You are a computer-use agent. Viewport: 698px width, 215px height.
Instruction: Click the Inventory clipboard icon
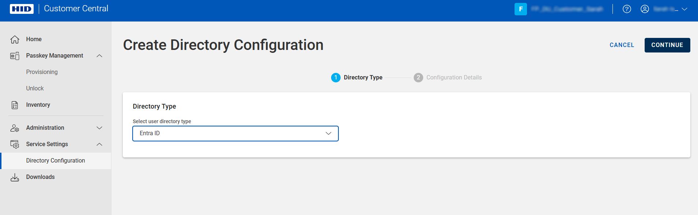click(x=15, y=105)
